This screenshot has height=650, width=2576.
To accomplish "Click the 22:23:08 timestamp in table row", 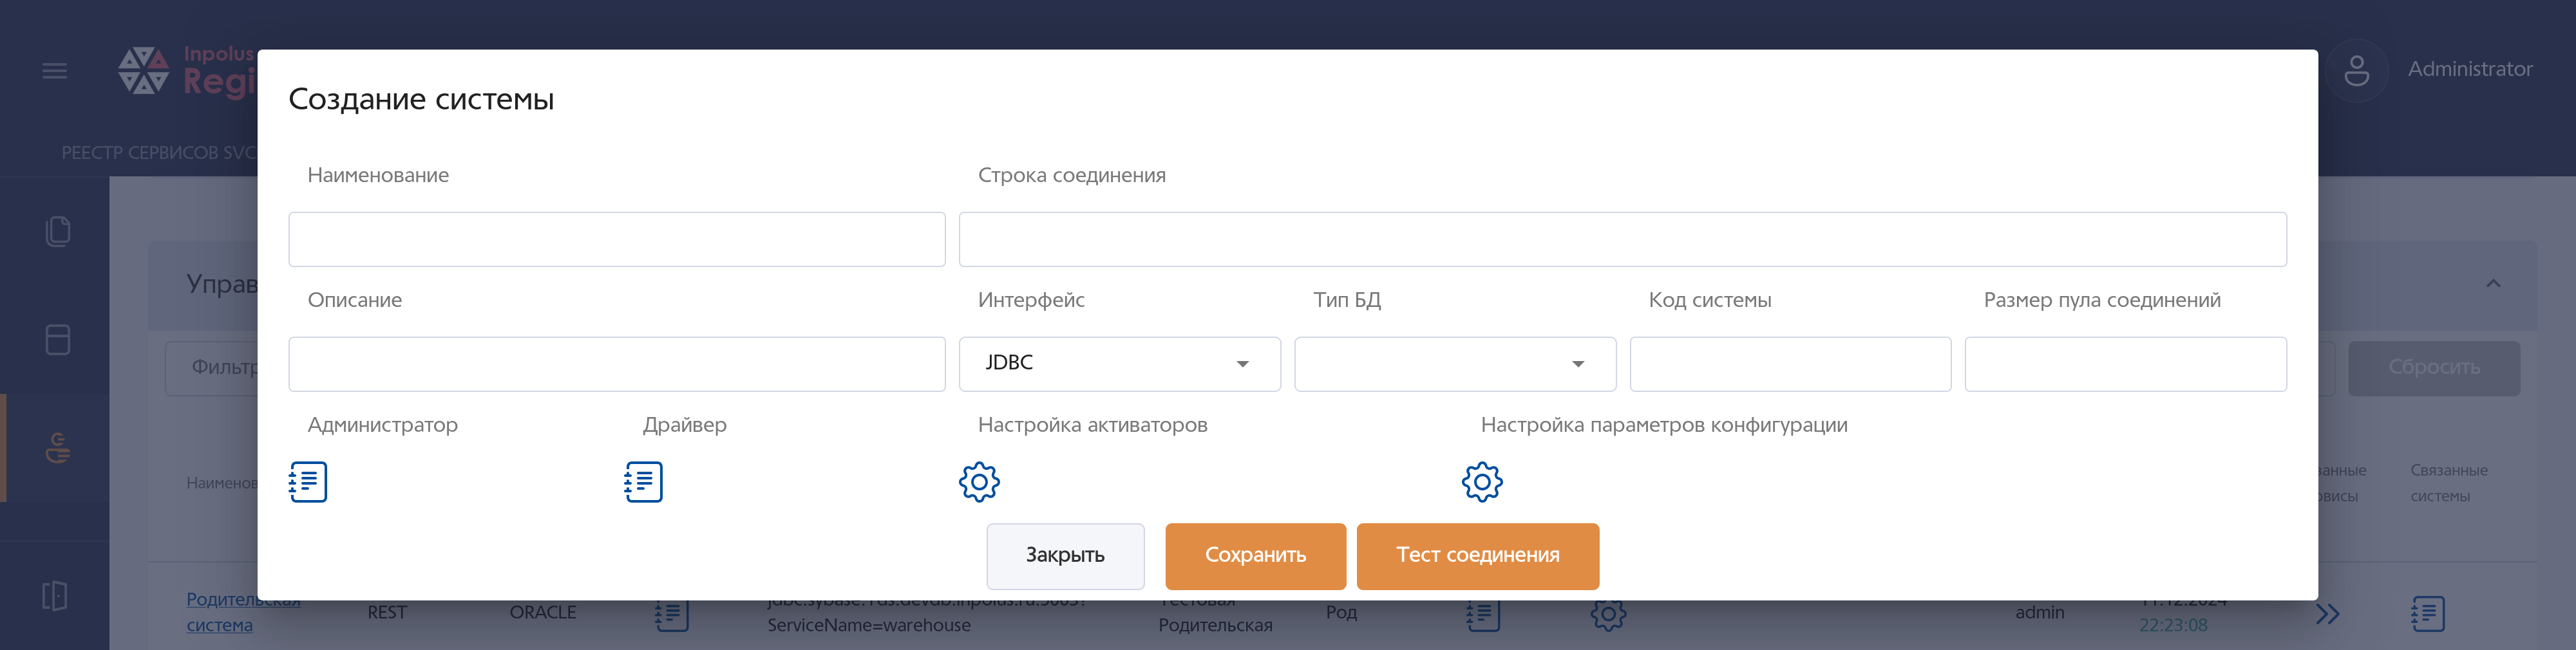I will 2173,625.
